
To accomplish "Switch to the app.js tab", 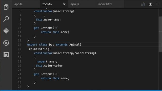I will [x=75, y=4].
